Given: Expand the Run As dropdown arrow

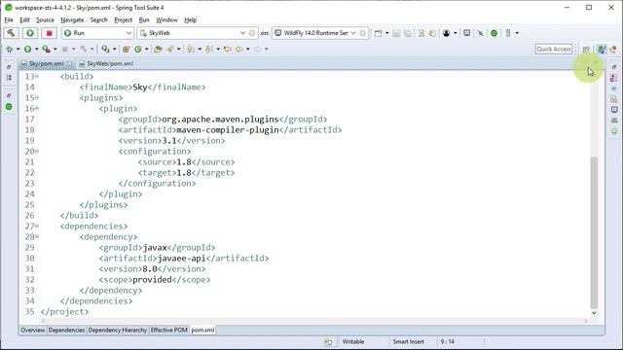Looking at the screenshot, I should 36,50.
